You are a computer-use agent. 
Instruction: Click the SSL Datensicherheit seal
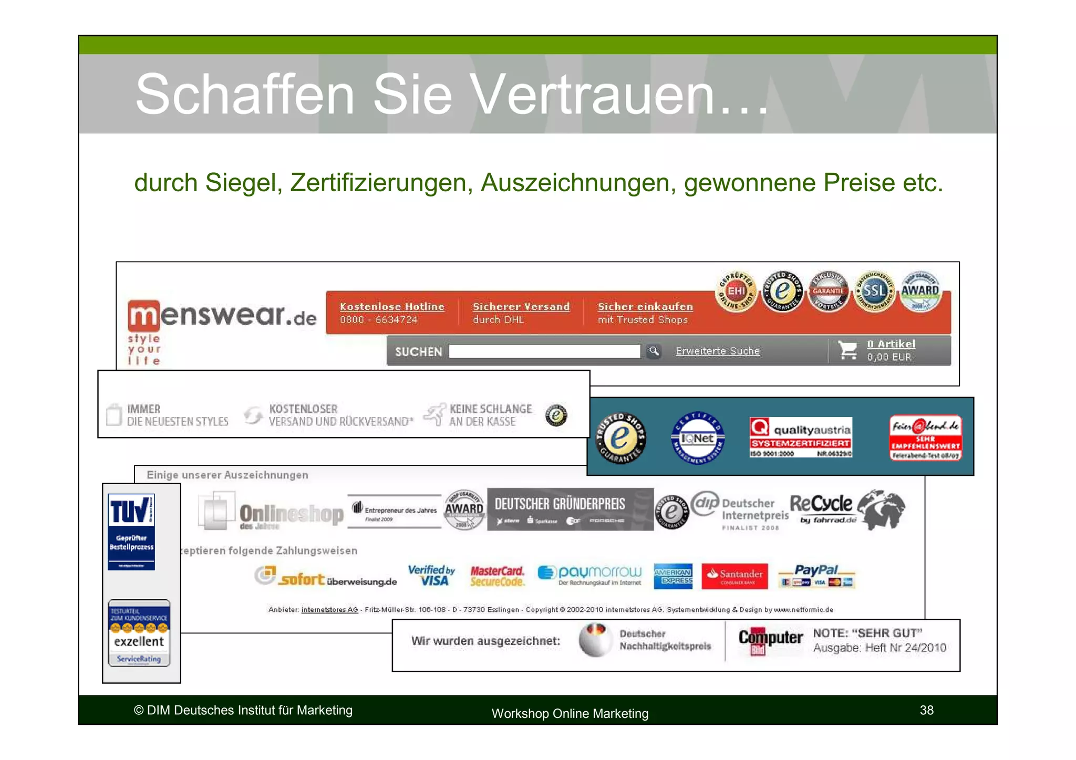pos(875,291)
